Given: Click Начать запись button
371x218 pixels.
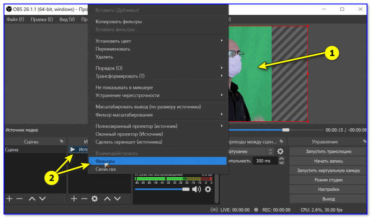Looking at the screenshot, I should point(328,161).
